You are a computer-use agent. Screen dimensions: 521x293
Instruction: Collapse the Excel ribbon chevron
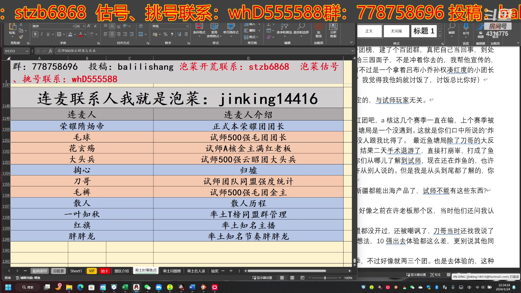click(351, 42)
